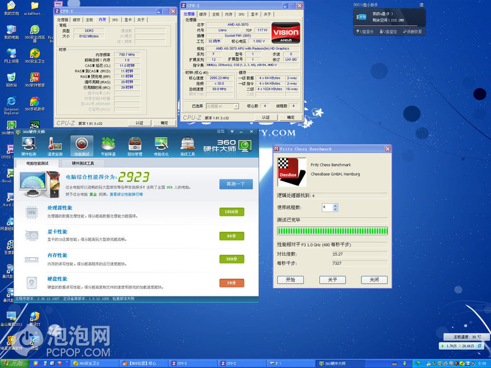Click the 28分 hard disk score badge
The width and height of the screenshot is (491, 368).
pos(232,283)
